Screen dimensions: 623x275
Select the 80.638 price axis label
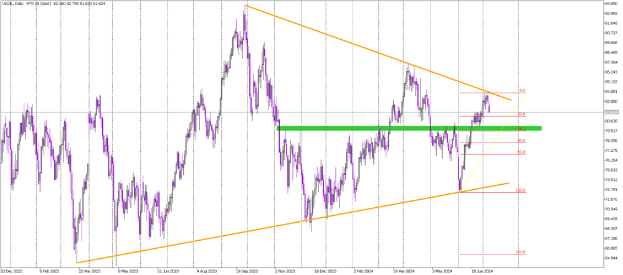coord(611,121)
